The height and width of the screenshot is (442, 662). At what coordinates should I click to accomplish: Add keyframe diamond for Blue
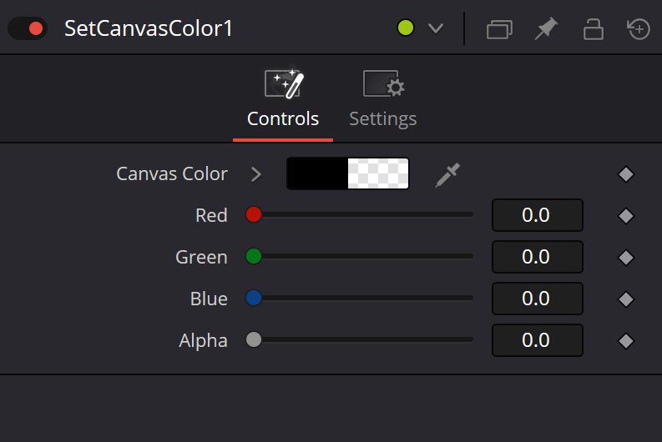pos(626,299)
